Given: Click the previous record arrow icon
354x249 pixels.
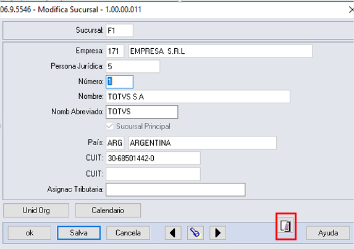Looking at the screenshot, I should [173, 233].
